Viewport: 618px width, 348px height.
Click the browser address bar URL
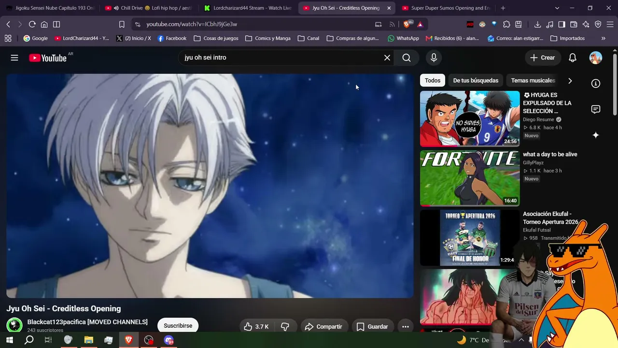(x=192, y=24)
